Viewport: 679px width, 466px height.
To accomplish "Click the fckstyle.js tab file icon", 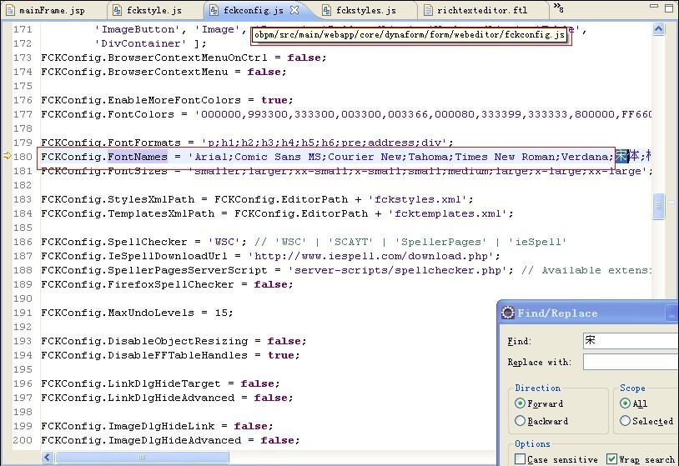I will 119,11.
